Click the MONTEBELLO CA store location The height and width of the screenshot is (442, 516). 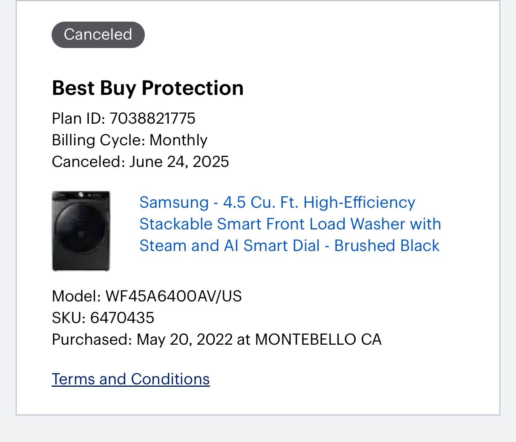[318, 340]
